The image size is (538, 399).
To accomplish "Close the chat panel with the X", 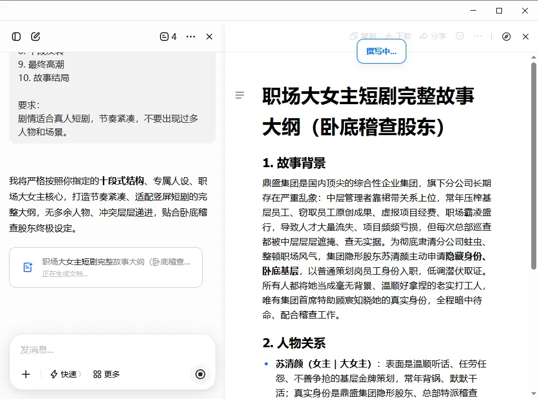I will [209, 37].
